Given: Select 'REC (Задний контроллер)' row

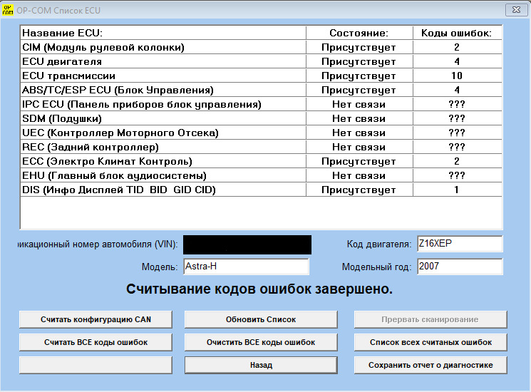Looking at the screenshot, I should pyautogui.click(x=261, y=147).
